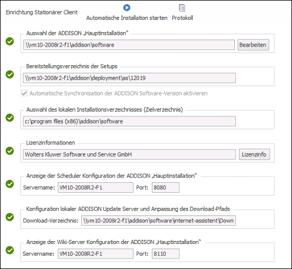Click the Scheduler Servername field

(96, 187)
